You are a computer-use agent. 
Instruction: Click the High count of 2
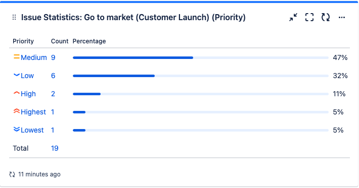(53, 94)
